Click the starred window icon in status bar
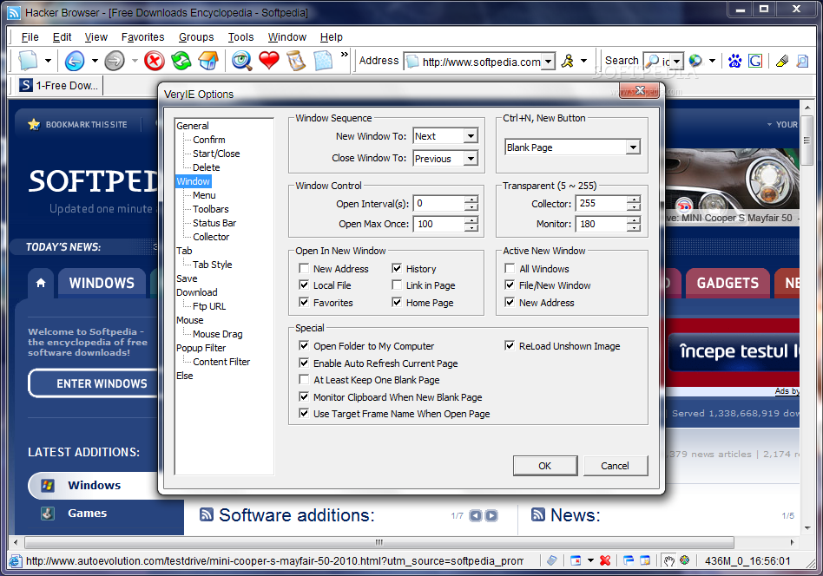823x576 pixels. (x=645, y=560)
